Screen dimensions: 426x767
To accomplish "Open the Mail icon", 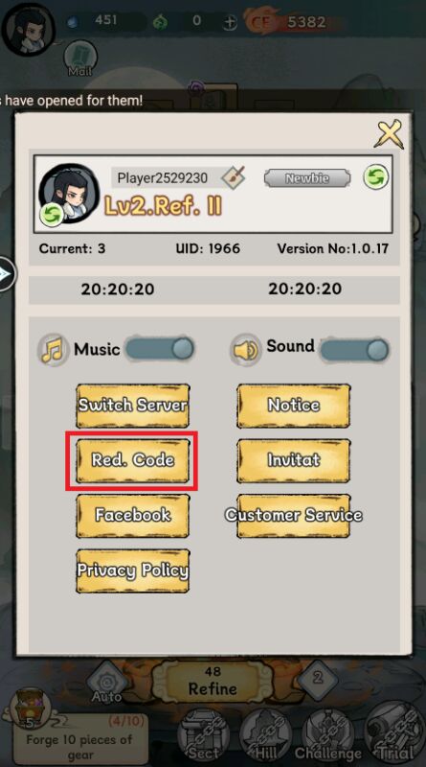I will pos(79,58).
